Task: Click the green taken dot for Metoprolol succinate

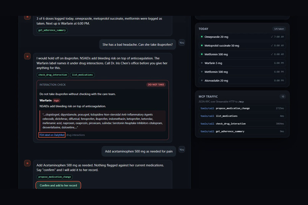Action: click(x=202, y=45)
